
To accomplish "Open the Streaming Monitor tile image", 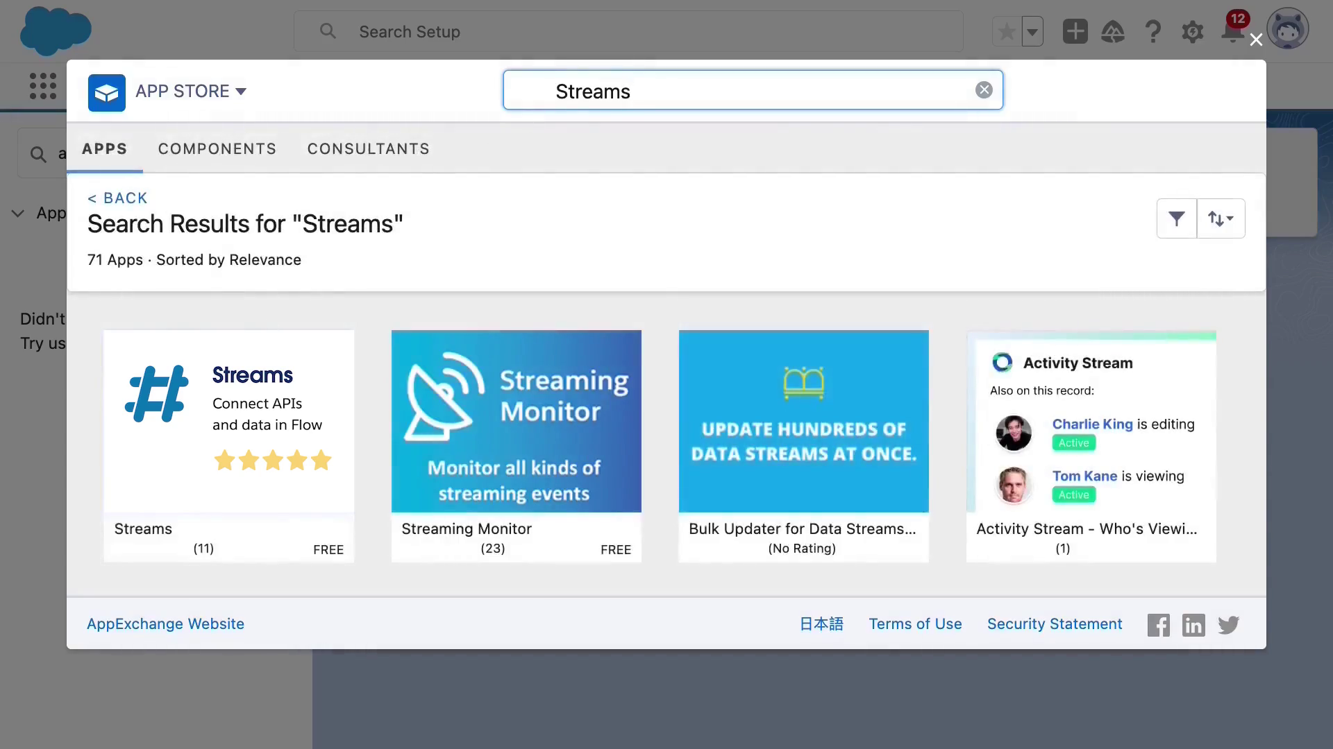I will pos(517,421).
